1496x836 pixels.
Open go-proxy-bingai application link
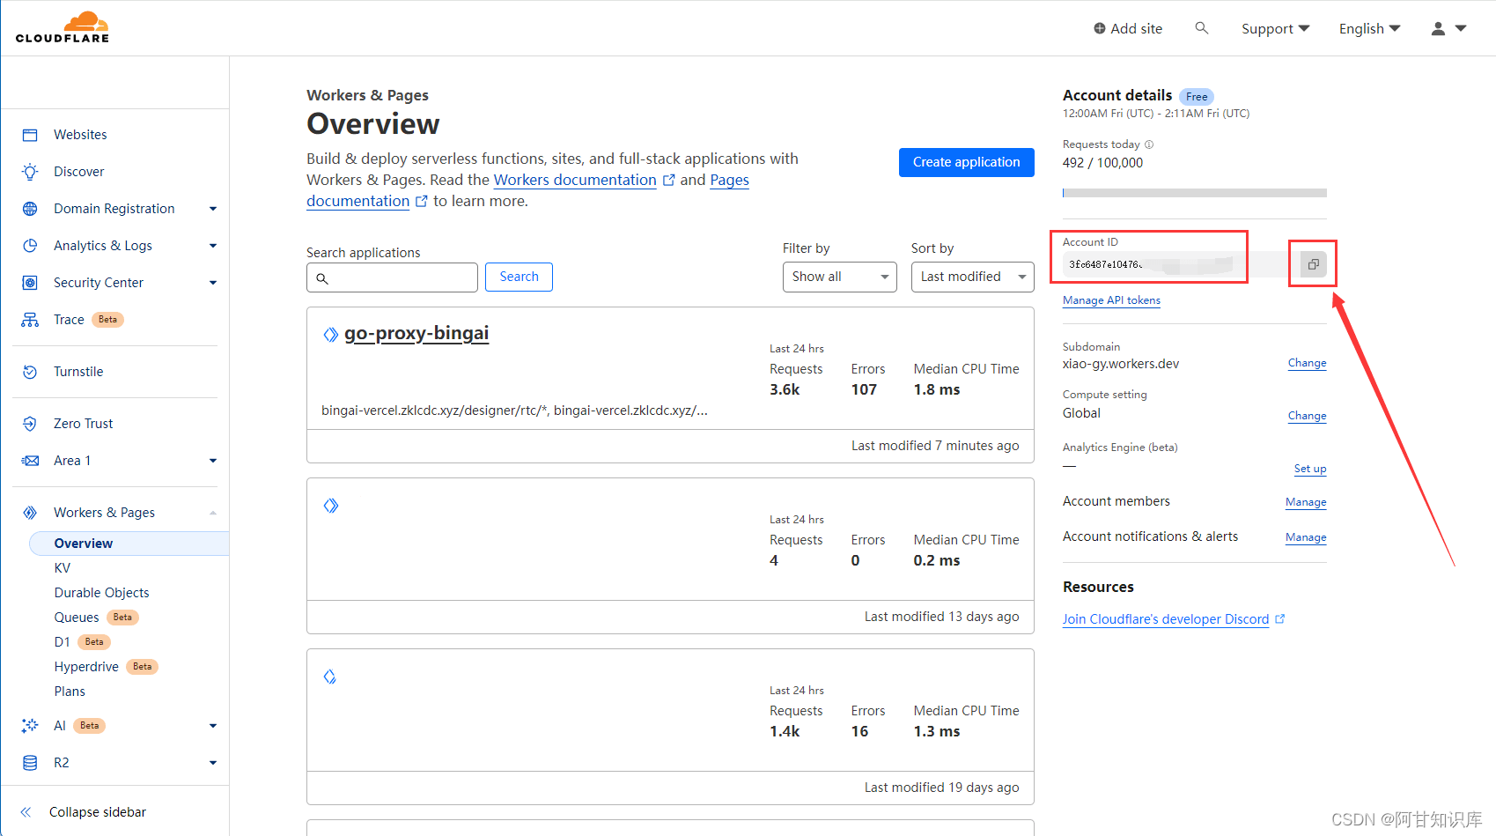416,333
